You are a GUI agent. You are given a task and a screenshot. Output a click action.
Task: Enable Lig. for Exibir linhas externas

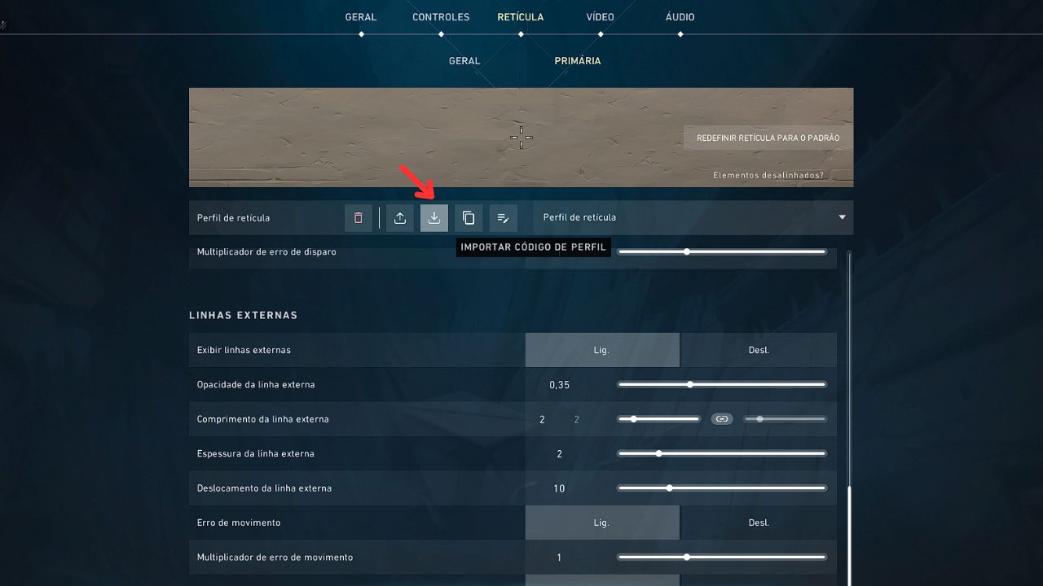601,348
